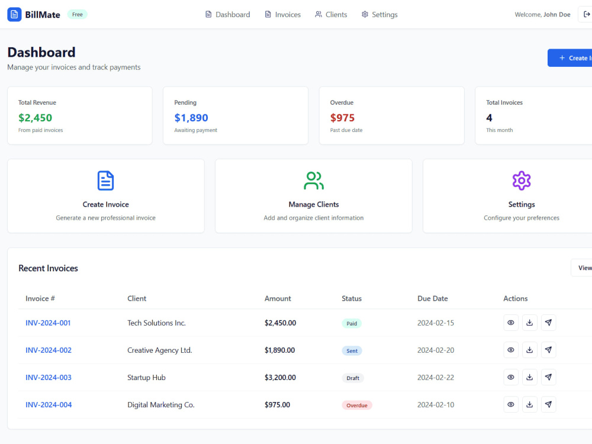This screenshot has width=592, height=444.
Task: Open the INV-2024-004 invoice link
Action: tap(49, 404)
